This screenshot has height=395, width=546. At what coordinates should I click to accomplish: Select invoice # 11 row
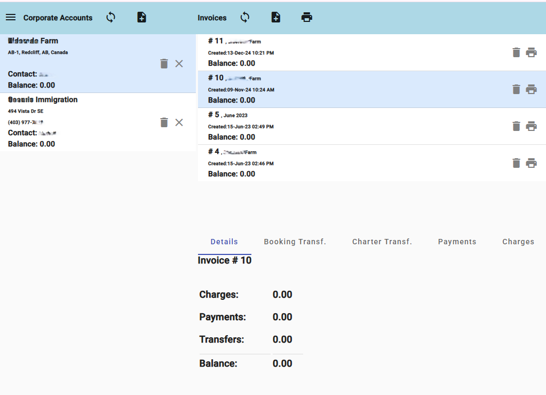[x=372, y=52]
